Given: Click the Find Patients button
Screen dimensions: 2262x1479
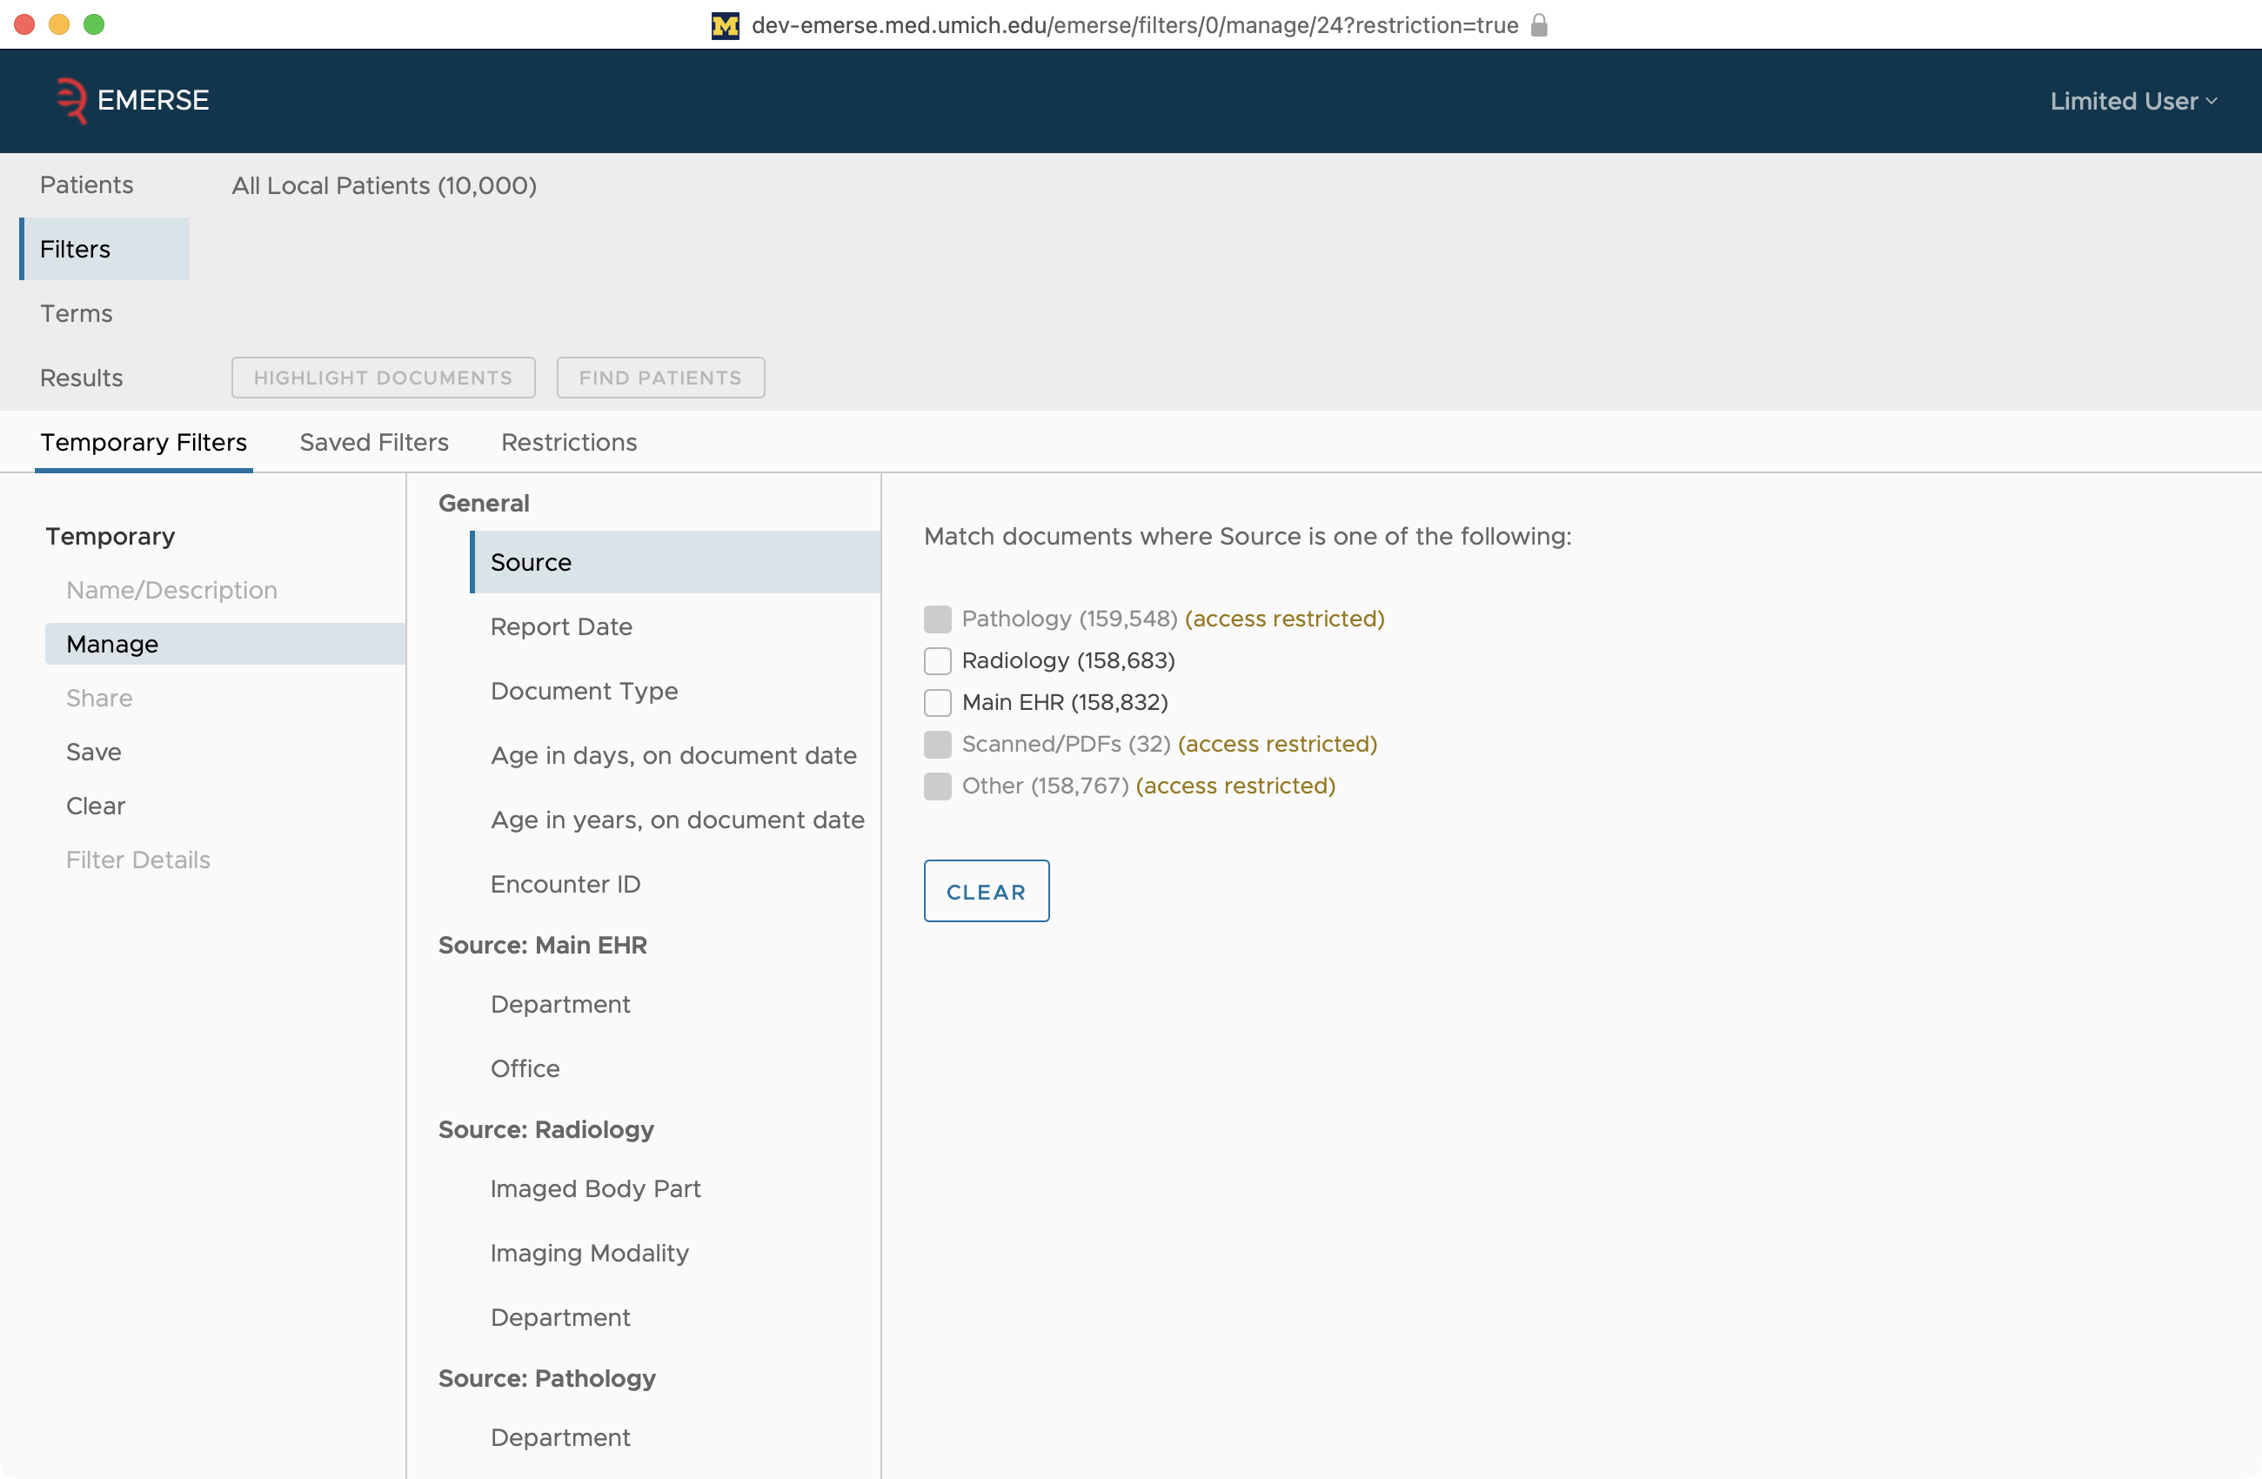Looking at the screenshot, I should [660, 378].
